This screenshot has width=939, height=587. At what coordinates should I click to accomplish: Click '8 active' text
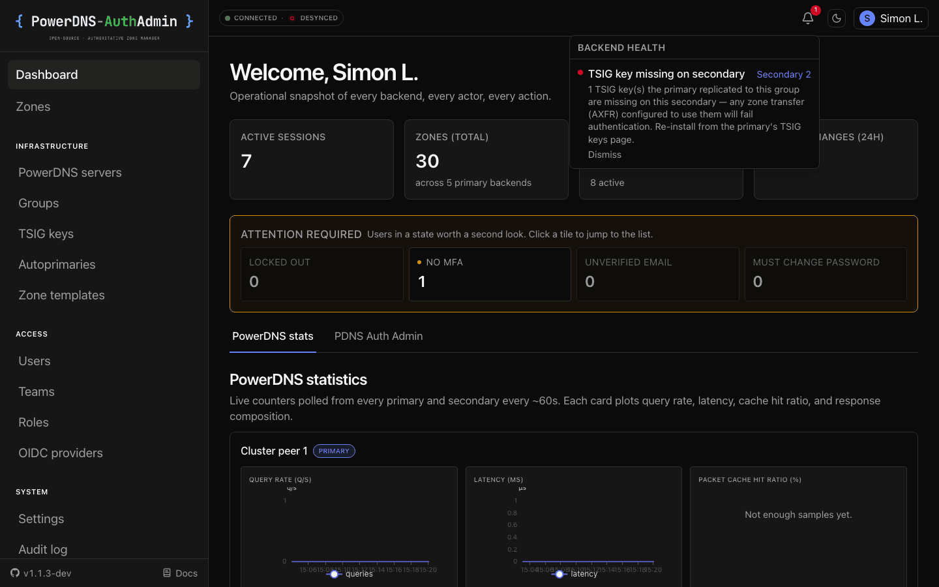pos(607,183)
